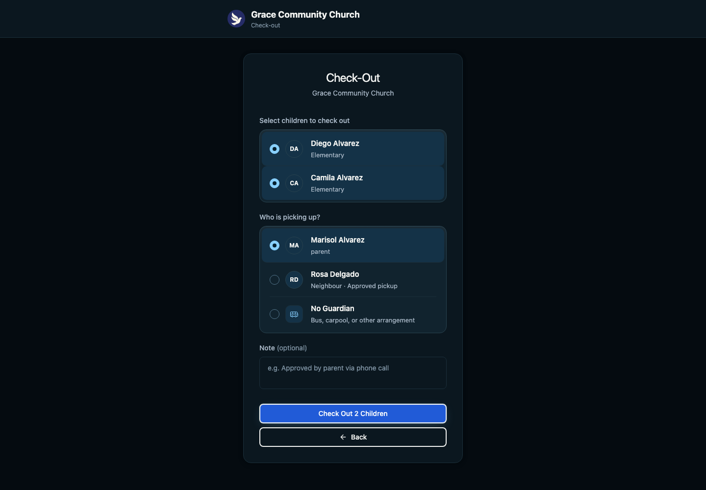Click the dove church logo icon

point(236,19)
